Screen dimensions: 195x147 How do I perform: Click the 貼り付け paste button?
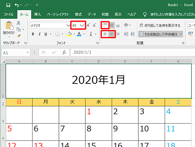coord(9,29)
